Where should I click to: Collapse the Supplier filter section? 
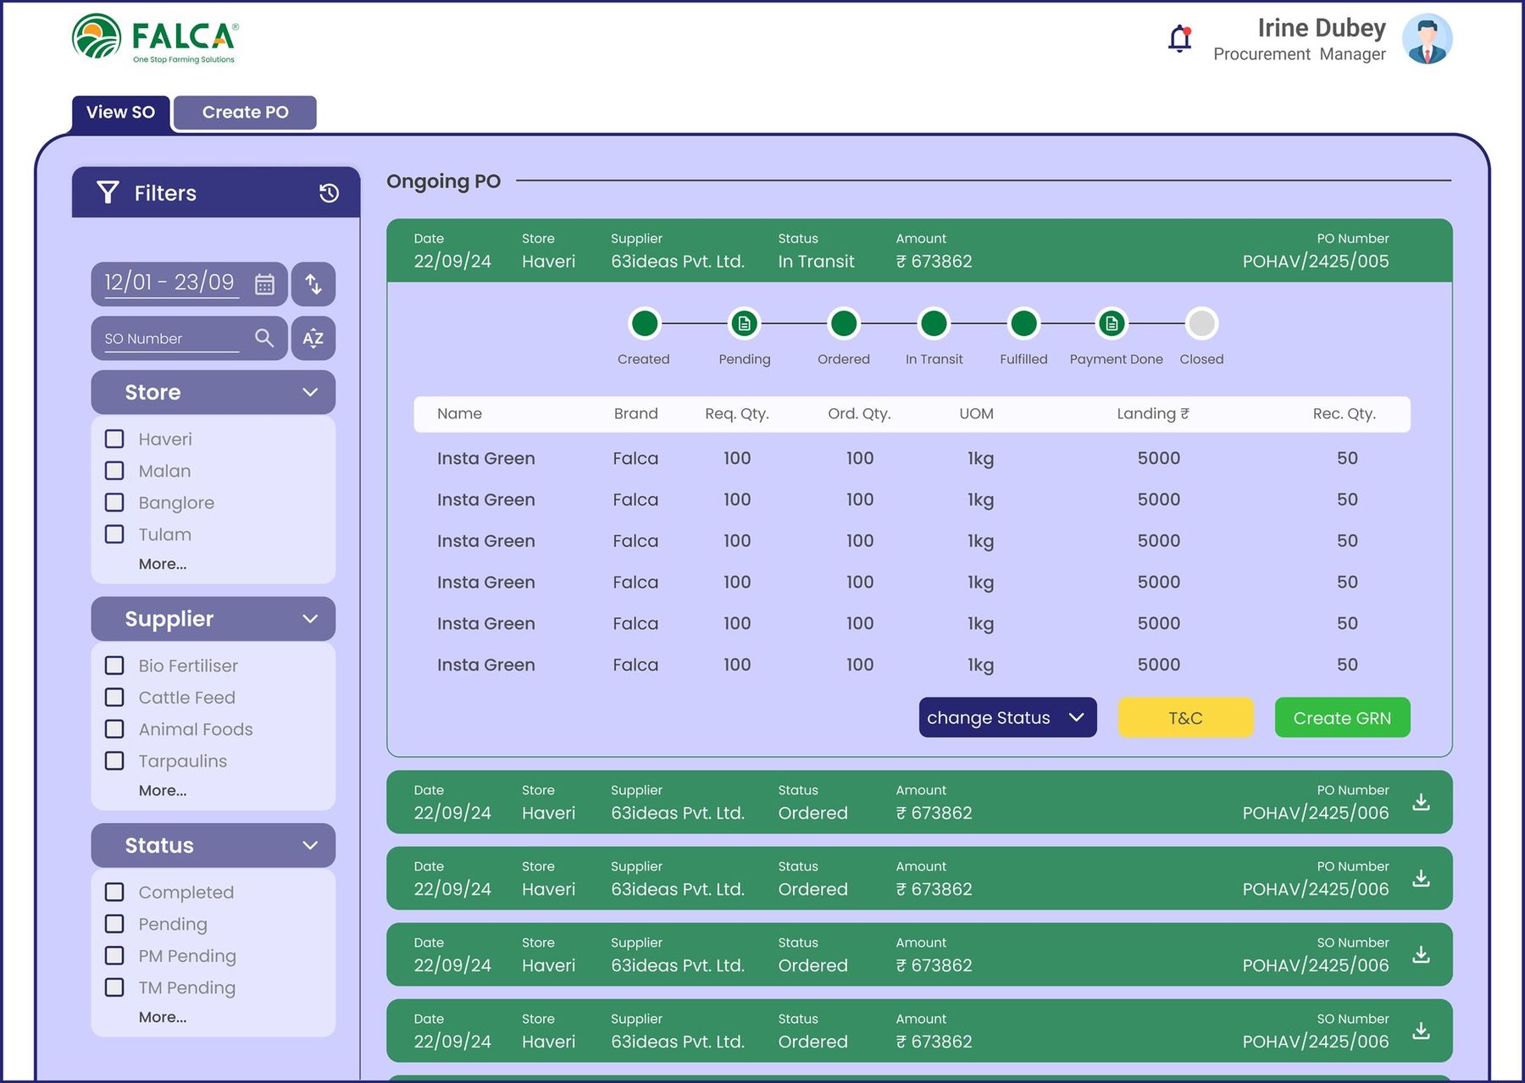click(x=213, y=619)
